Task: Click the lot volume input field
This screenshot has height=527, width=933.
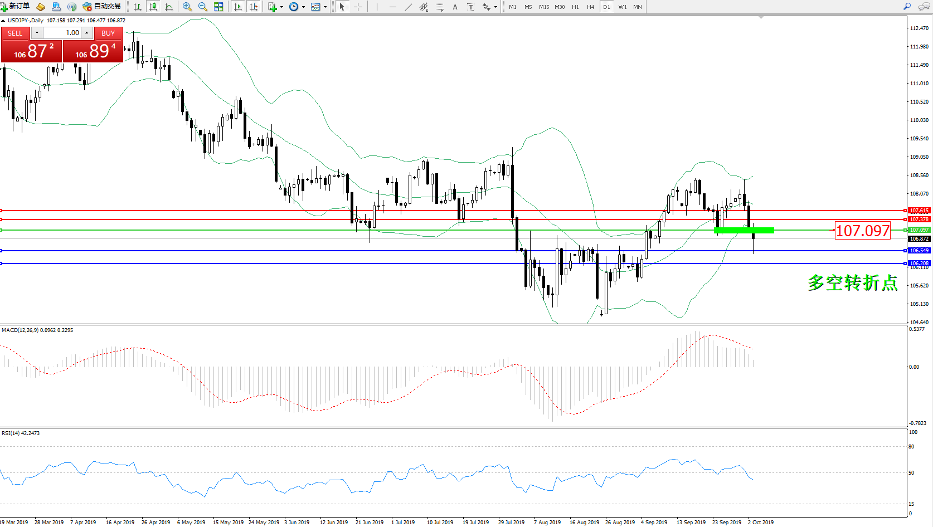Action: [62, 33]
